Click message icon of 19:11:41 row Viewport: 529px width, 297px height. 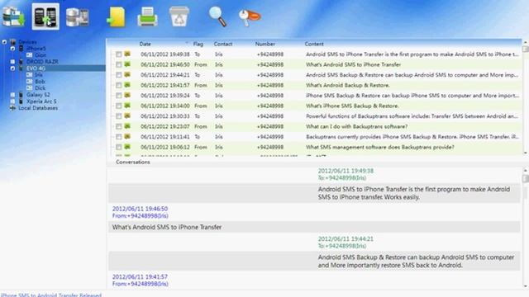[127, 137]
